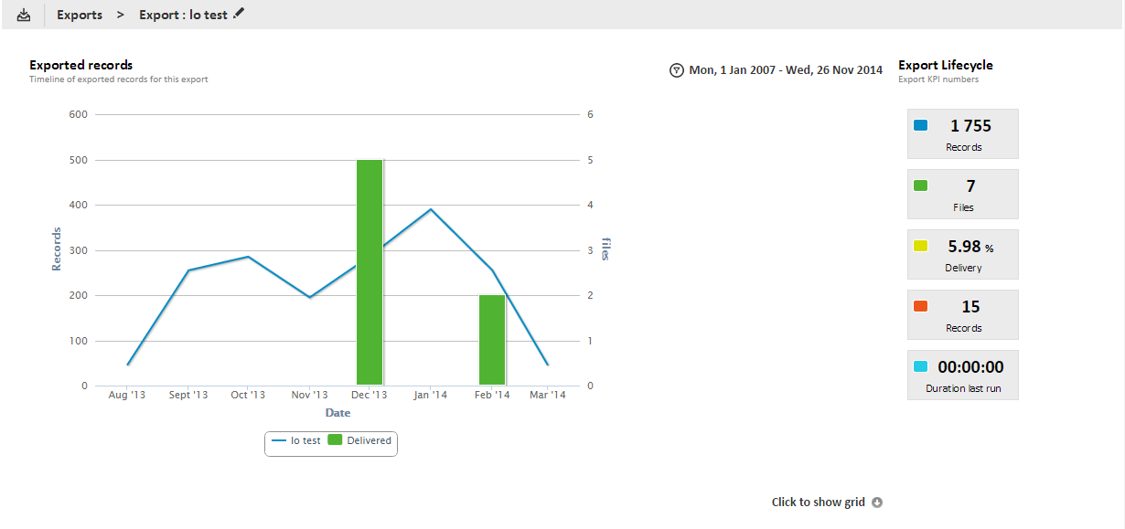Click the export download icon in header

[24, 15]
